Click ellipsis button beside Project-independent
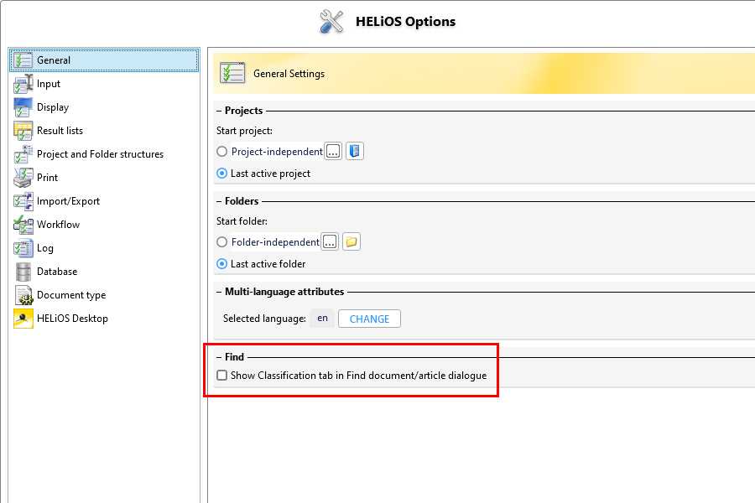The width and height of the screenshot is (755, 503). click(x=333, y=151)
